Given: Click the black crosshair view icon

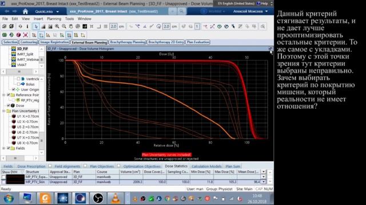Looking at the screenshot, I should coord(85,27).
